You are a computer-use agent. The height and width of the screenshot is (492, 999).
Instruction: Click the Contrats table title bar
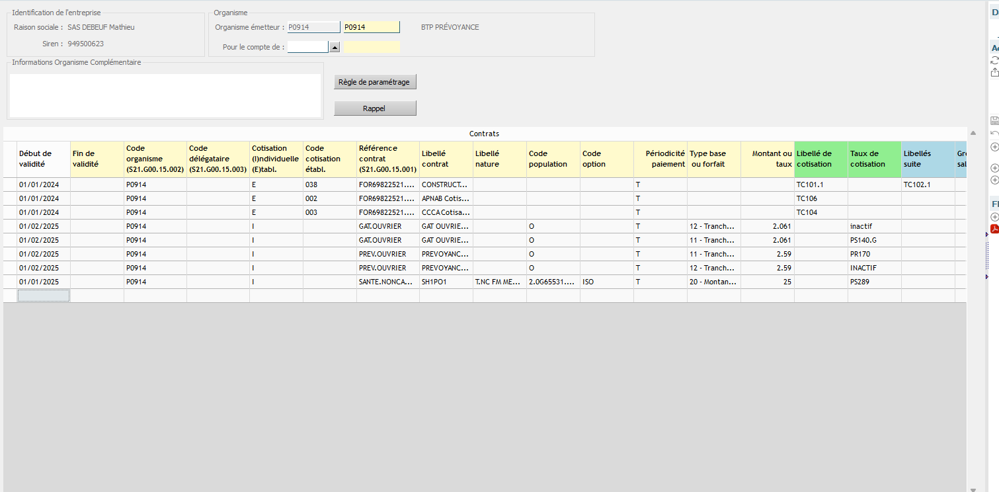485,134
